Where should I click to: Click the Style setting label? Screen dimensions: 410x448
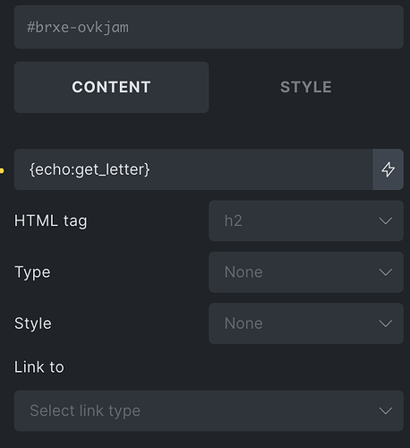tap(33, 323)
